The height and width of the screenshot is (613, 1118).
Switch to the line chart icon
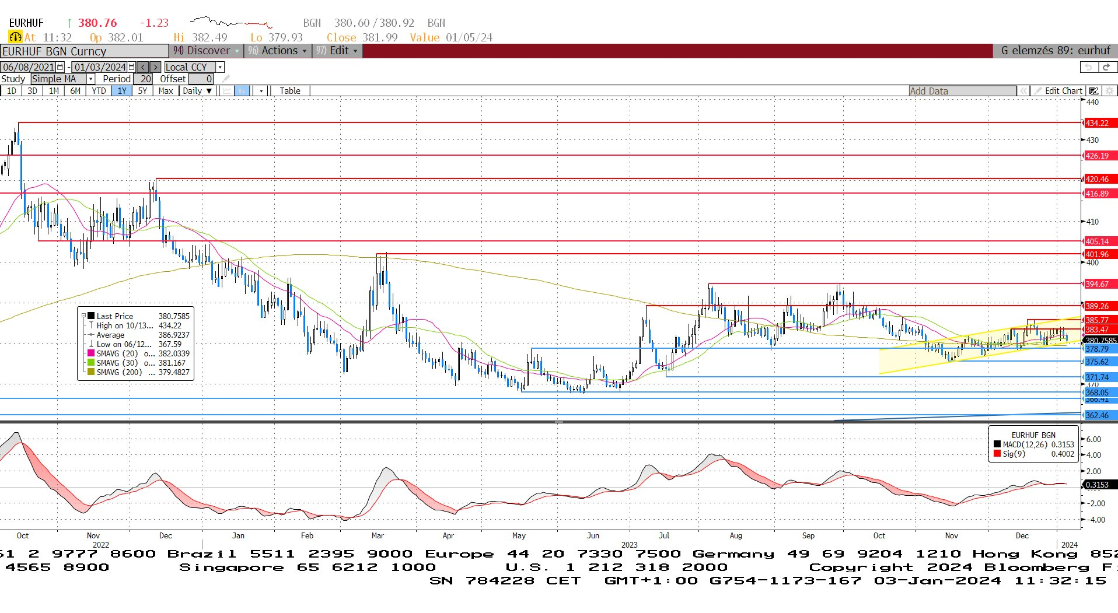(x=226, y=91)
